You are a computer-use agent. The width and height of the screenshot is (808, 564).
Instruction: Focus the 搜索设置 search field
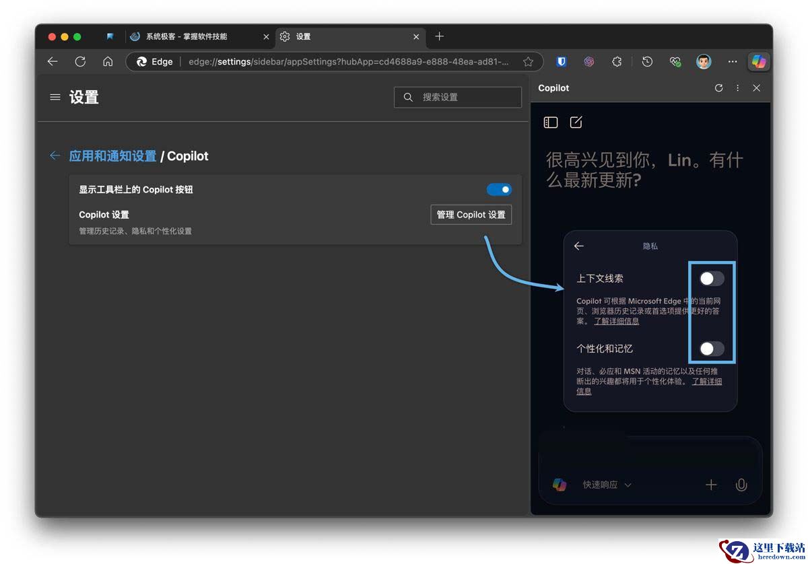458,98
